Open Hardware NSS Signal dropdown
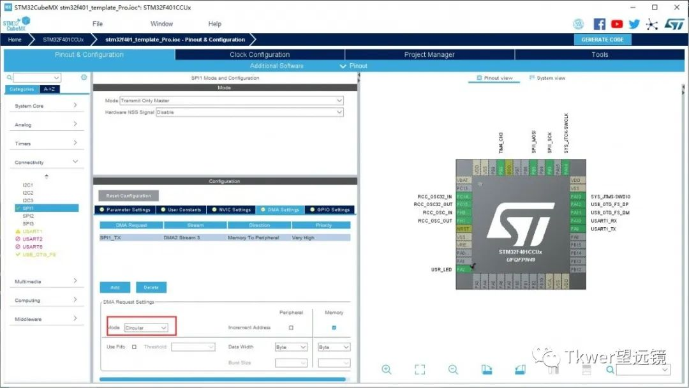689x388 pixels. point(249,112)
